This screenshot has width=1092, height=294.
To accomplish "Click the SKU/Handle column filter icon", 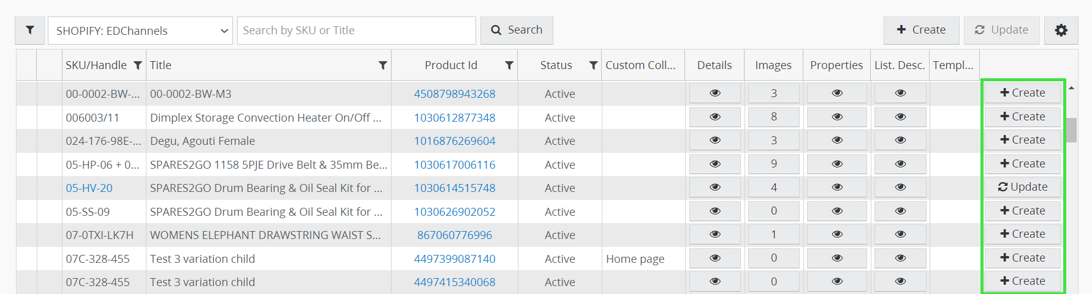I will coord(138,65).
